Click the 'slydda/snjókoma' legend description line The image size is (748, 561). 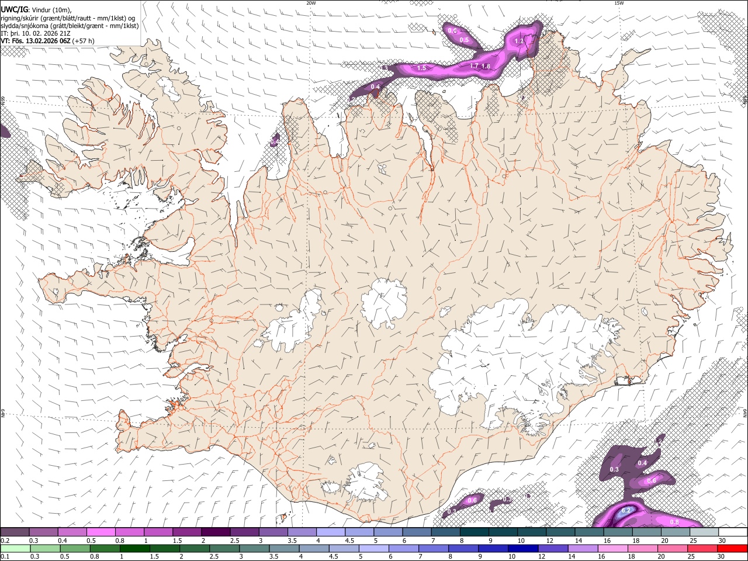pos(70,26)
